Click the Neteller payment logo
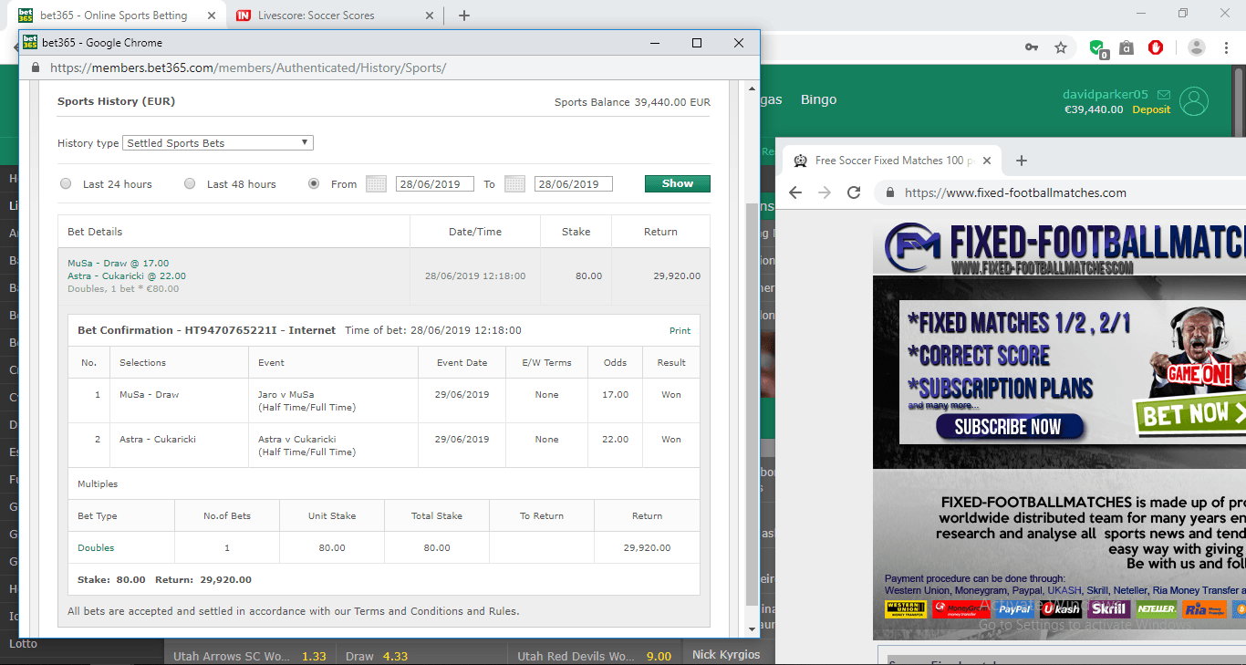 tap(1155, 608)
